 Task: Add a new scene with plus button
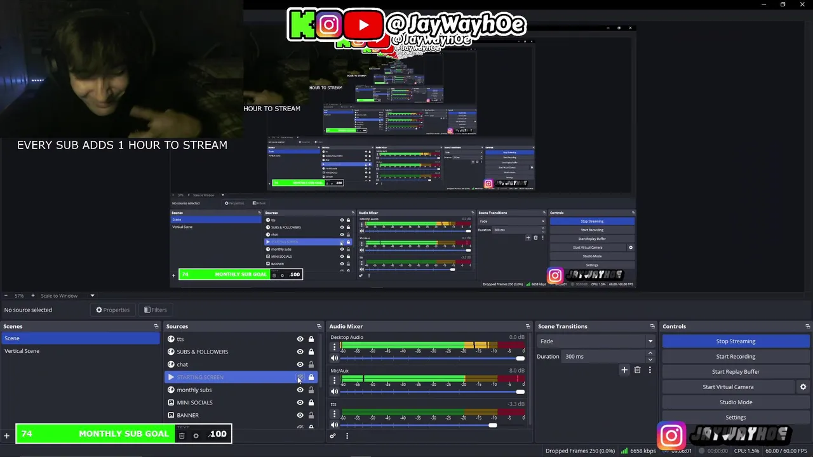coord(7,435)
